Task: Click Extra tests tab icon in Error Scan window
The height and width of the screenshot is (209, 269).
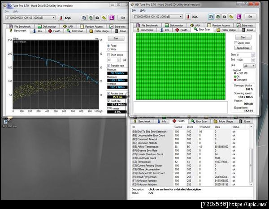Action: pos(239,26)
